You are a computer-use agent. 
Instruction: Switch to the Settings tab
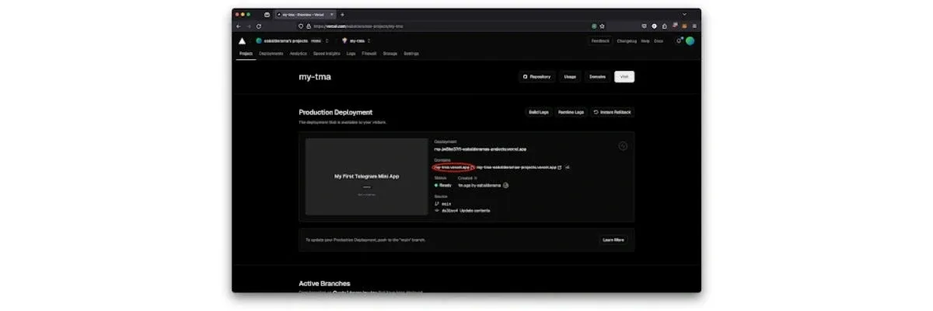411,54
